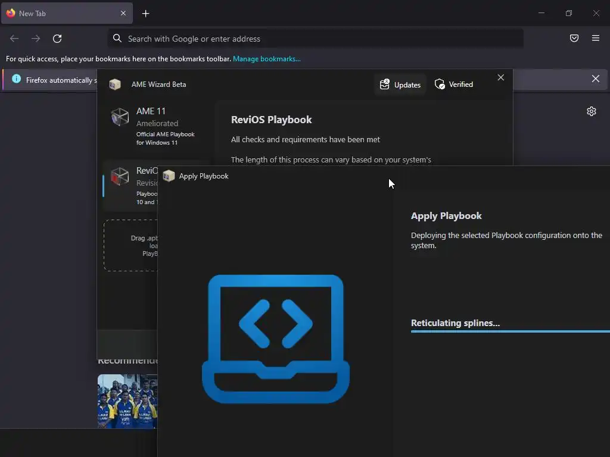Click the Firefox notification info icon
Image resolution: width=610 pixels, height=457 pixels.
(x=16, y=79)
